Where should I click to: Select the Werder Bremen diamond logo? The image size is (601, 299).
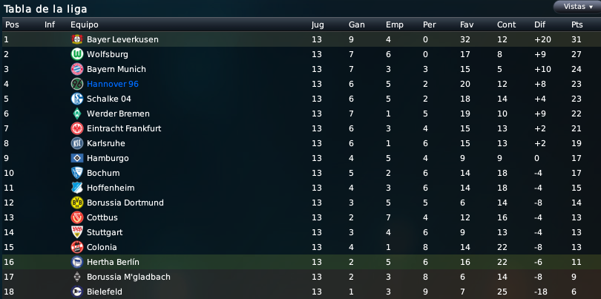coord(77,114)
